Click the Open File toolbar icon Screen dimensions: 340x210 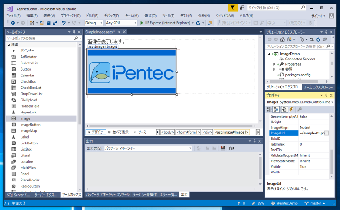(42, 23)
